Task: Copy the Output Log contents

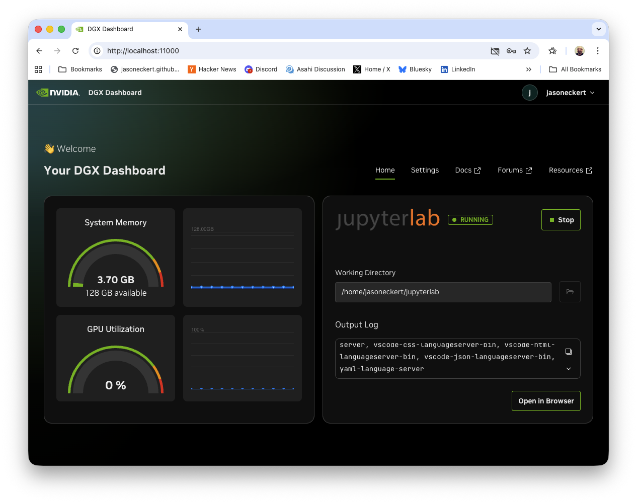Action: (x=568, y=351)
